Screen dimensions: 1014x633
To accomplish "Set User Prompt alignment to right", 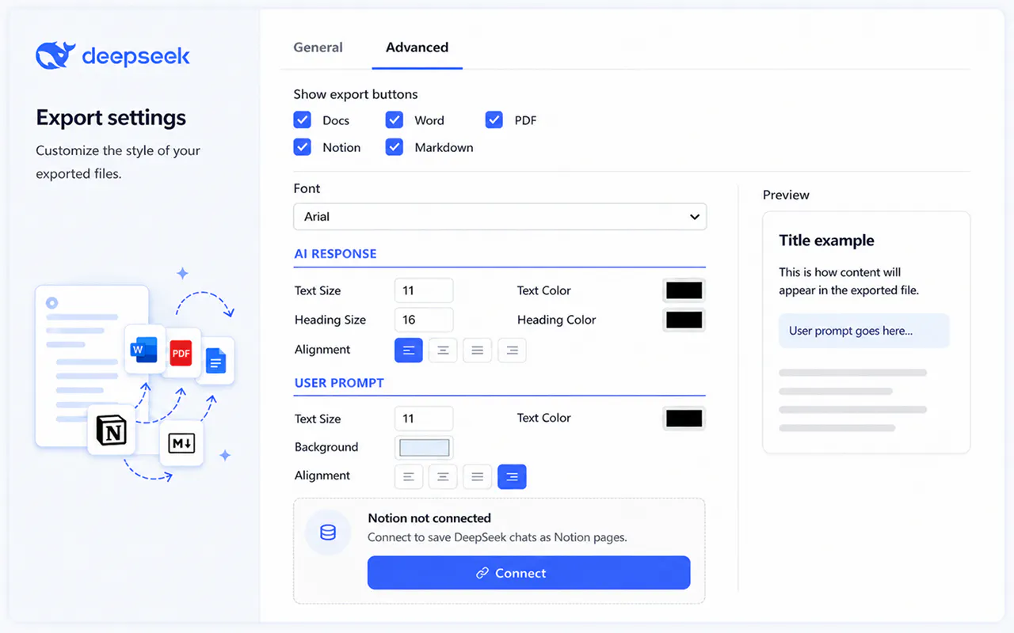I will 512,476.
